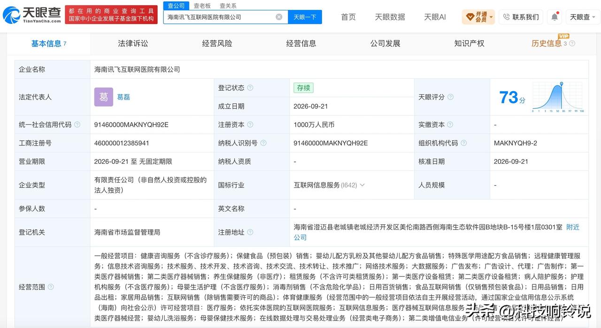Open the 历史信息 tab
Viewport: 601px width, 328px height.
click(x=547, y=44)
